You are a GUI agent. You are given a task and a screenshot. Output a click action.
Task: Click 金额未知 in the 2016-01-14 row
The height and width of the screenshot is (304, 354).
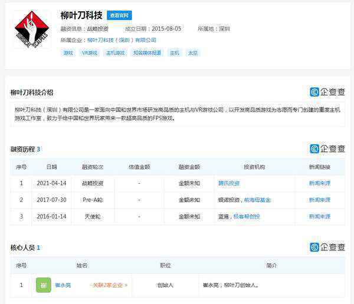[x=189, y=217]
